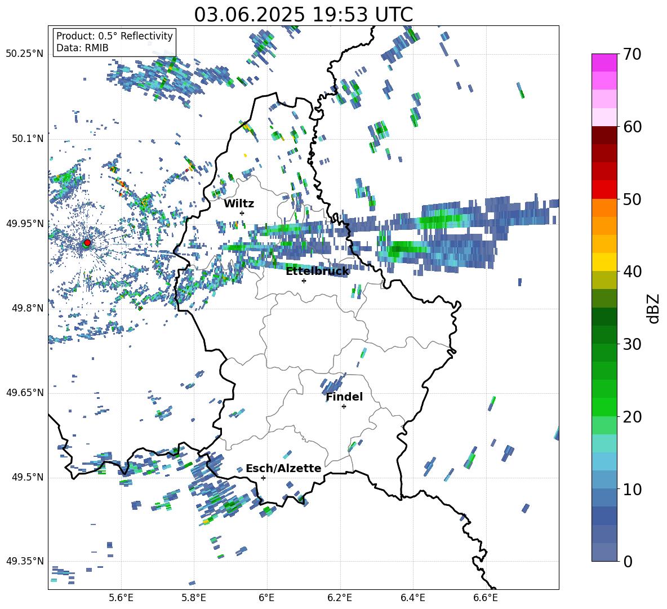Click the 50.25°N latitude label
Viewport: 667px width, 609px height.
(25, 54)
